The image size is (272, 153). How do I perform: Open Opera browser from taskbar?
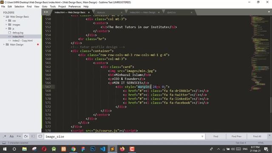pos(44,149)
